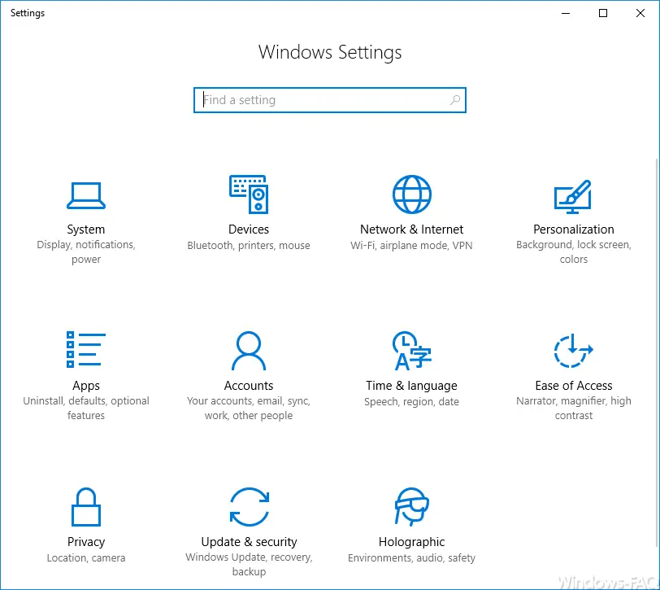
Task: Click the Update & security label
Action: [249, 542]
